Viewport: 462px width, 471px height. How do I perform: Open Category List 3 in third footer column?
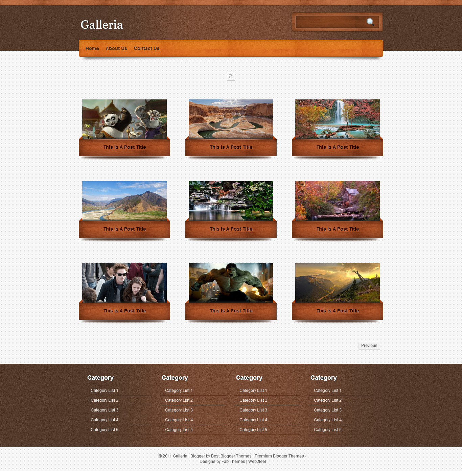[253, 410]
